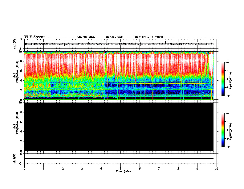Click the "-6" value on ch.1 colour bar
This screenshot has width=244, height=189.
[227, 62]
